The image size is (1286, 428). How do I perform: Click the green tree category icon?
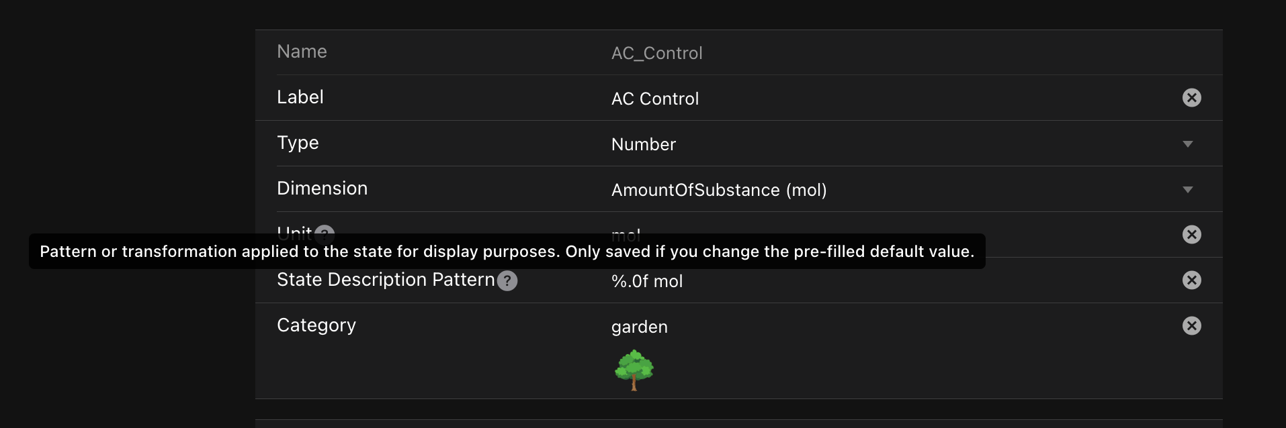634,370
